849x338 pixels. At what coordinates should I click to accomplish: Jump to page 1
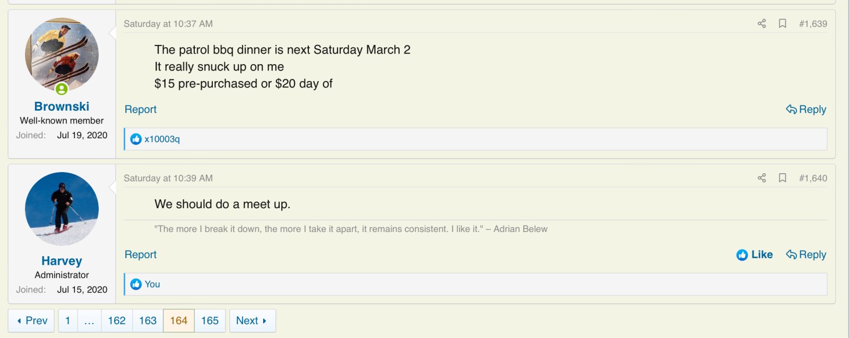68,321
